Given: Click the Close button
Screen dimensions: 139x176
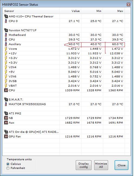Looking at the screenshot, I should [x=121, y=165].
